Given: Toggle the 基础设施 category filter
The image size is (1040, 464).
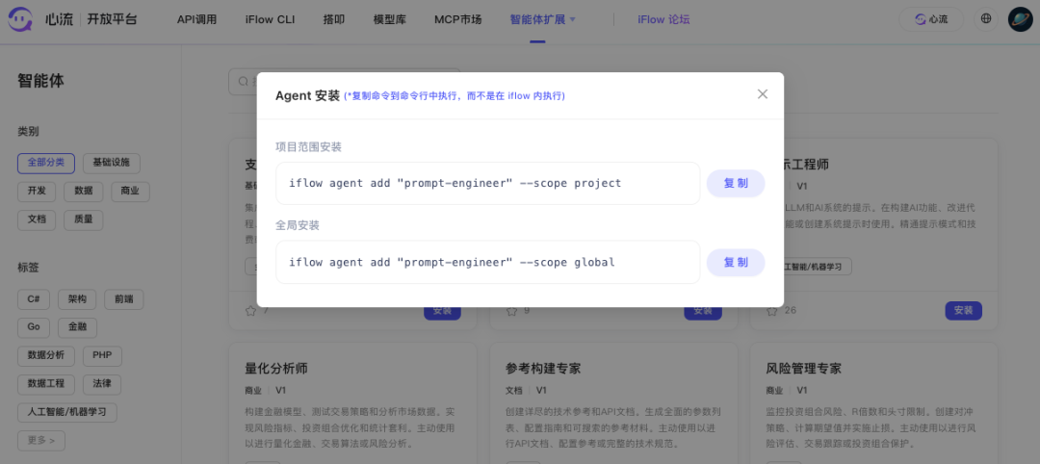Looking at the screenshot, I should 112,163.
